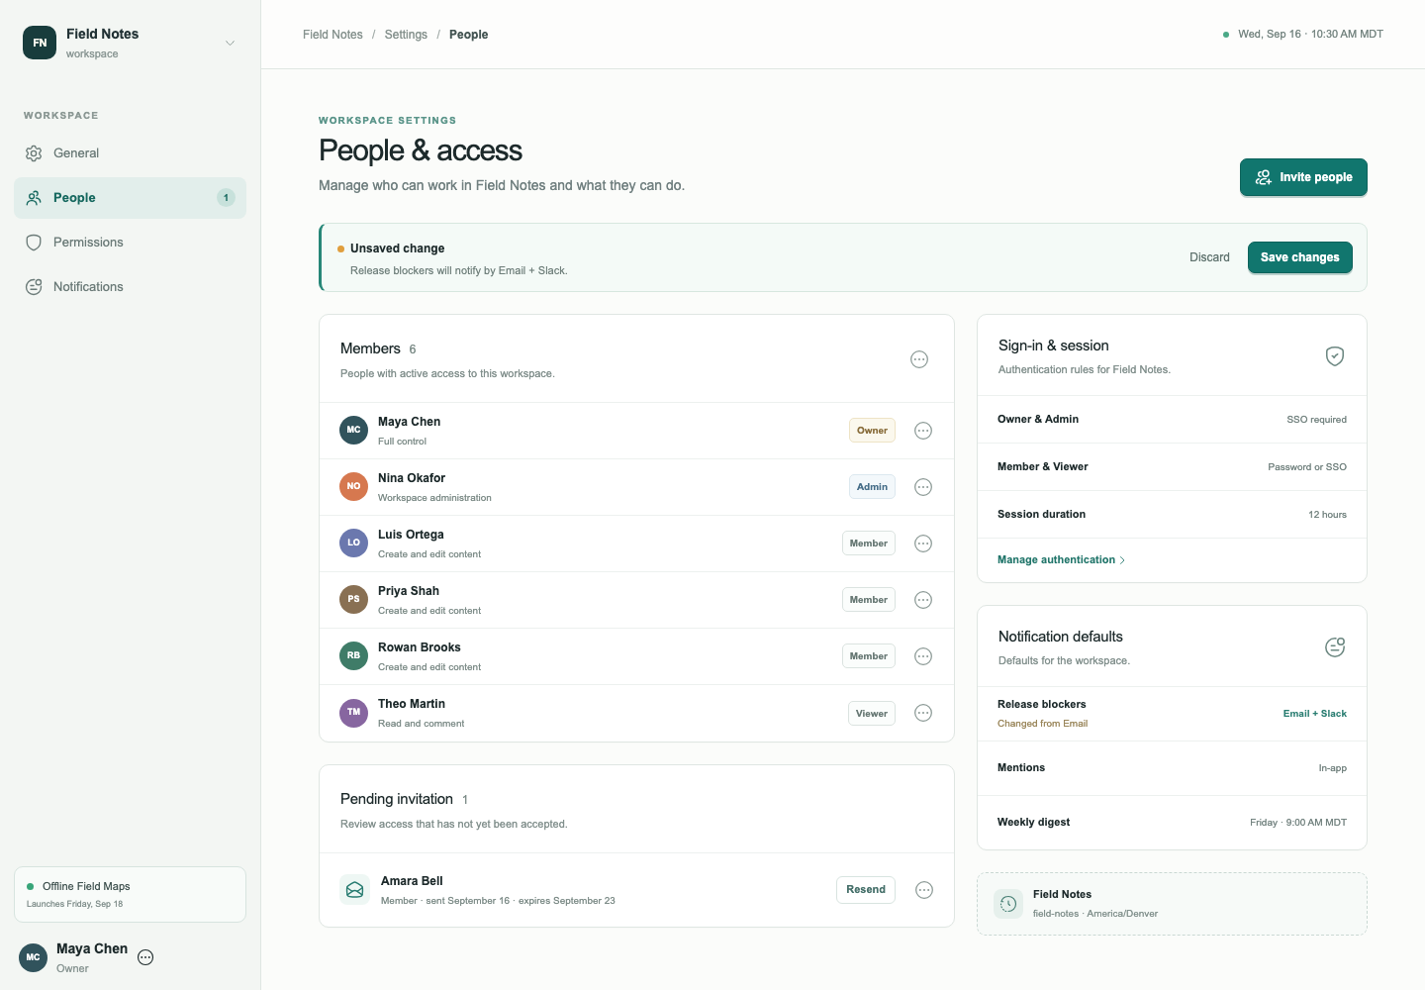This screenshot has width=1425, height=990.
Task: Open Theo Martin's Viewer role badge
Action: click(872, 713)
